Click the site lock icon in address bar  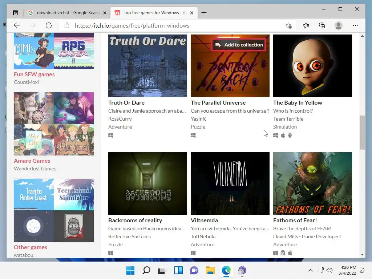[x=67, y=25]
